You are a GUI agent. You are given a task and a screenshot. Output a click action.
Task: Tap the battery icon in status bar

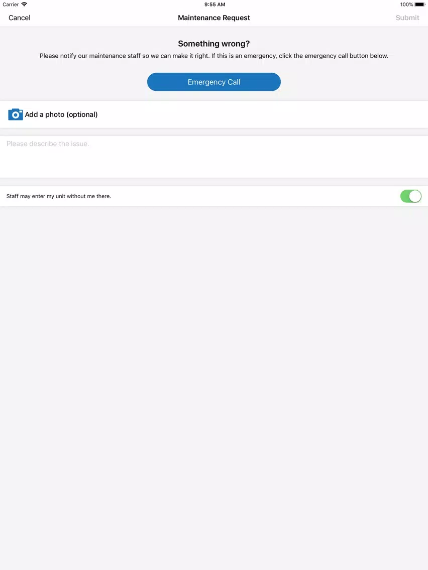point(419,5)
